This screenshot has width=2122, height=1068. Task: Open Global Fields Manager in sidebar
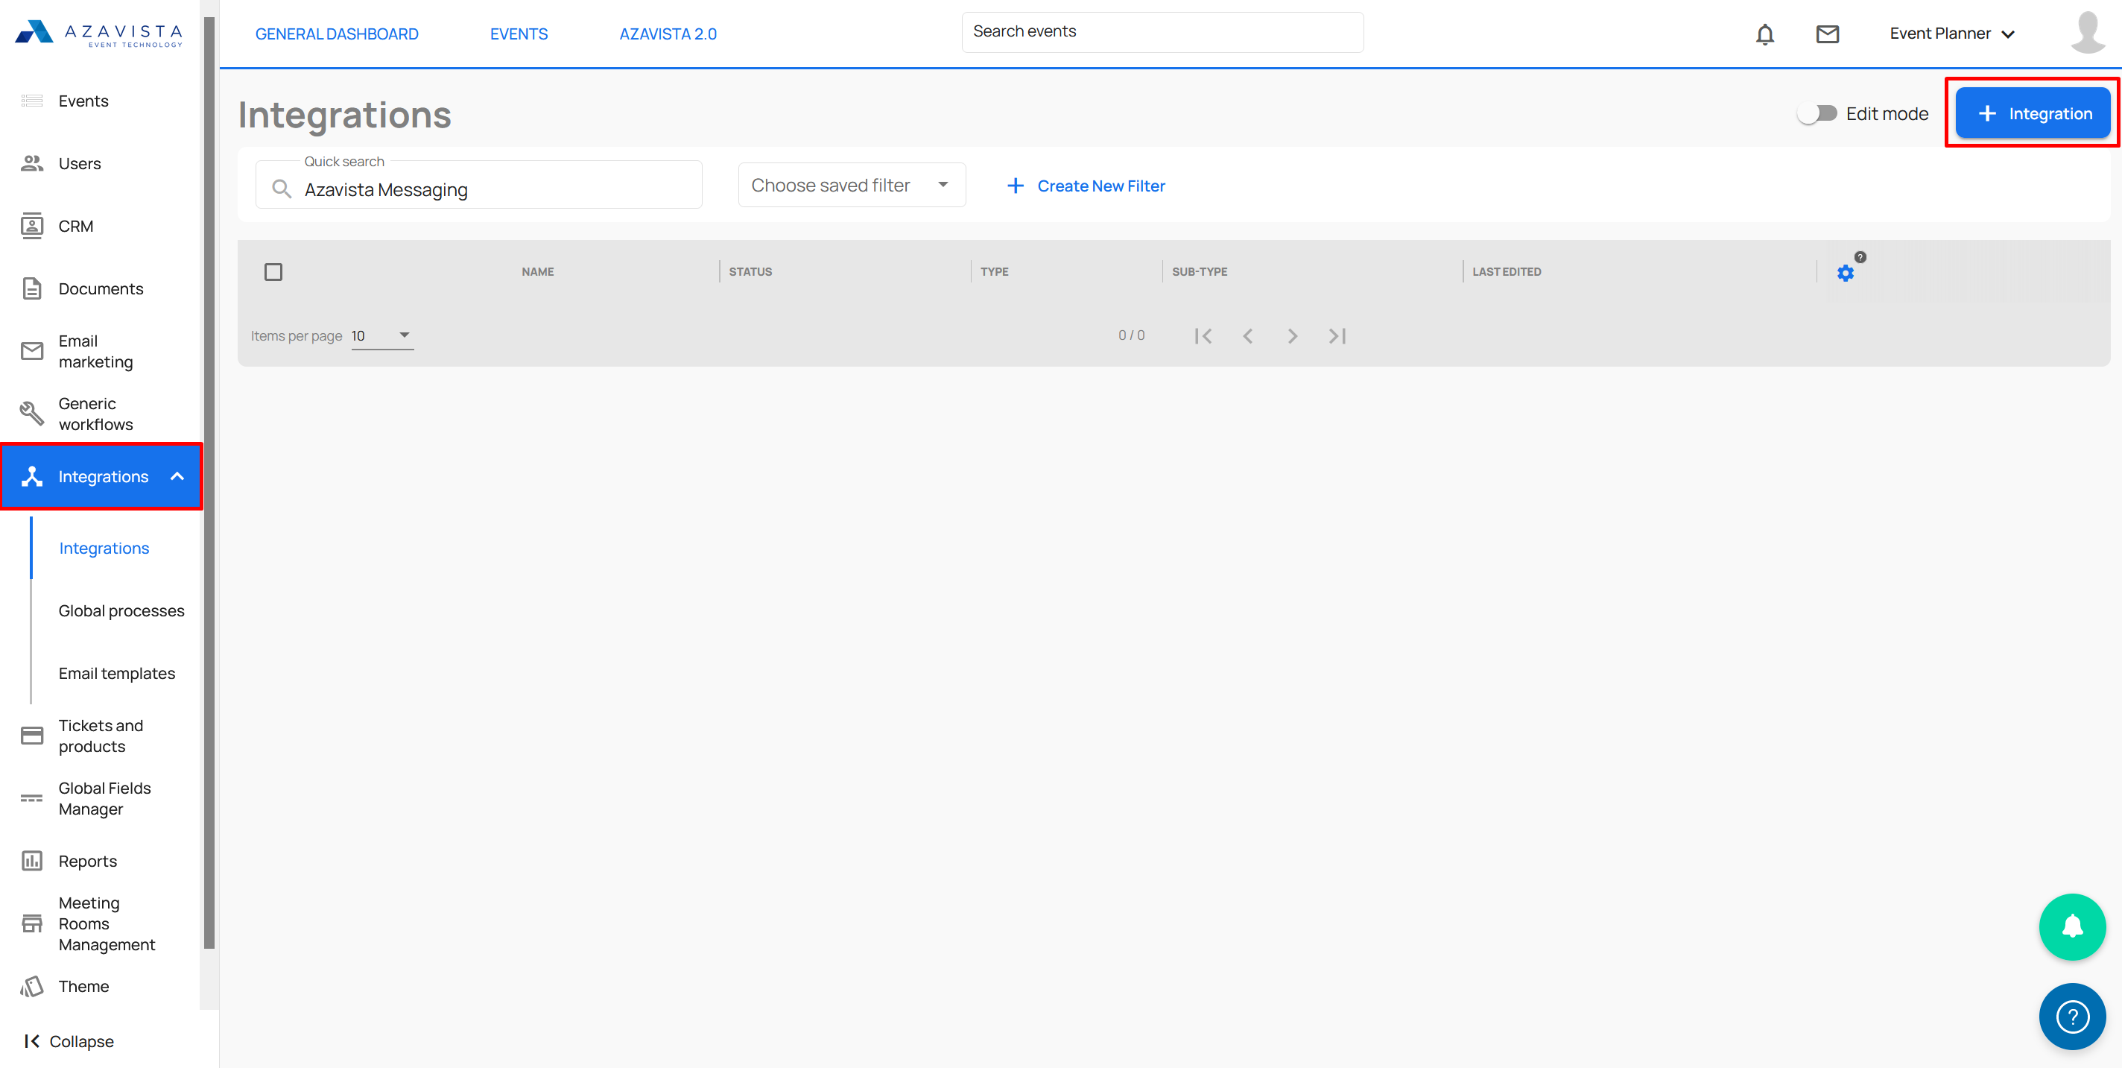pos(104,798)
